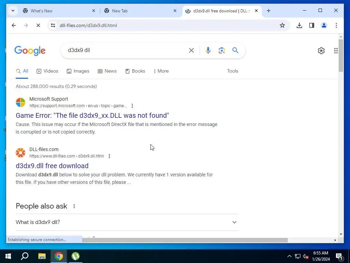Screen dimensions: 350x263
Task: Click the vertical page scrollbar thumb
Action: [x=341, y=56]
